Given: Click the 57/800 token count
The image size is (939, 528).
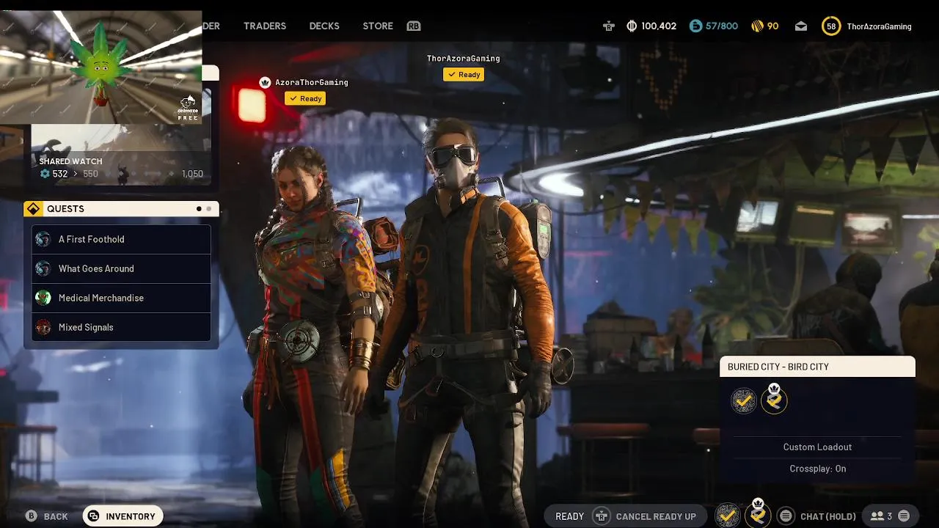Looking at the screenshot, I should coord(722,26).
